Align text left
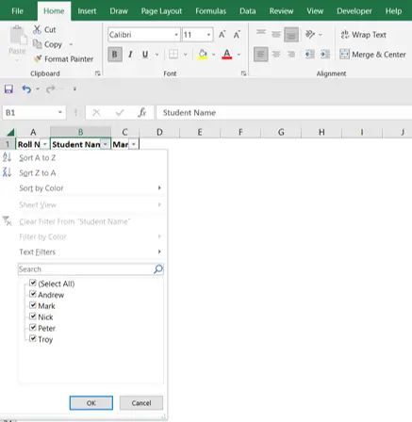 (x=261, y=55)
